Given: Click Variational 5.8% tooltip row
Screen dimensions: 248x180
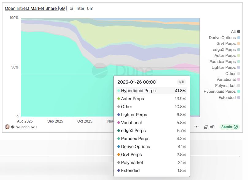Looking at the screenshot, I should 152,123.
